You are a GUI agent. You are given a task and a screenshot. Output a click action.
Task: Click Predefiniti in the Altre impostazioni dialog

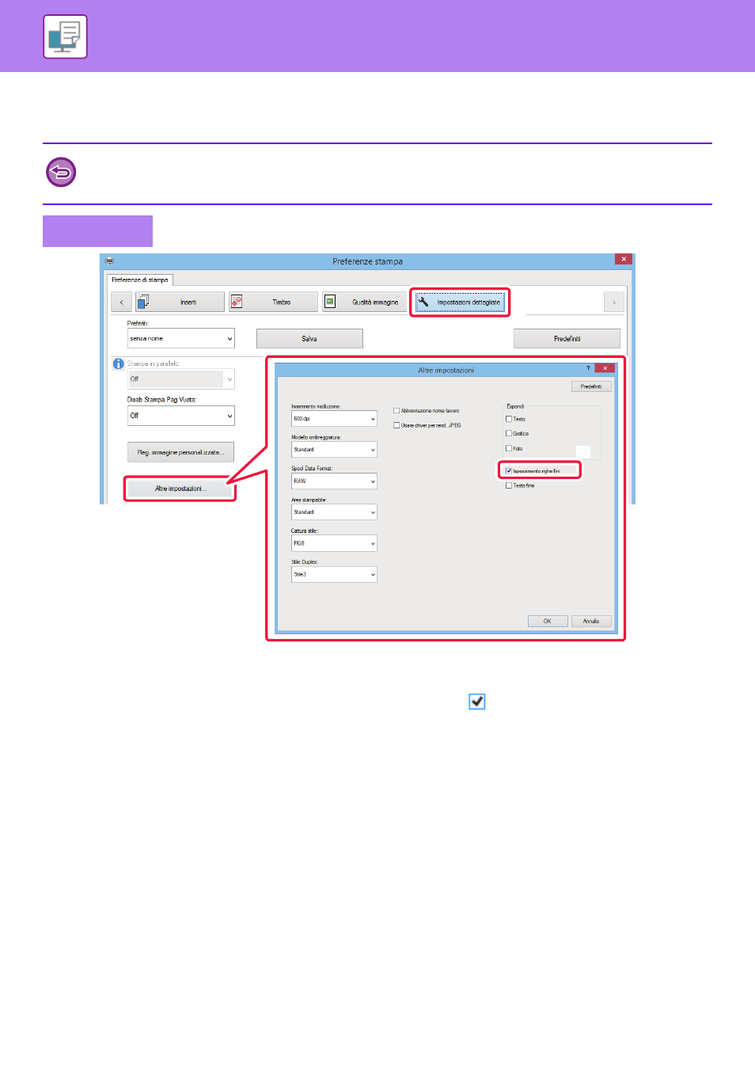point(591,386)
